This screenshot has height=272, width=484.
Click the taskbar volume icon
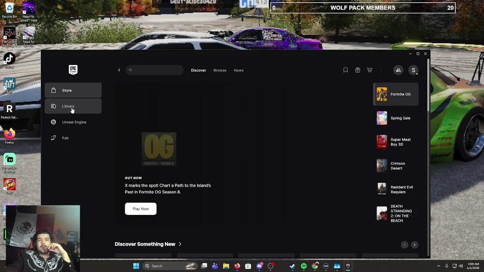pyautogui.click(x=461, y=266)
